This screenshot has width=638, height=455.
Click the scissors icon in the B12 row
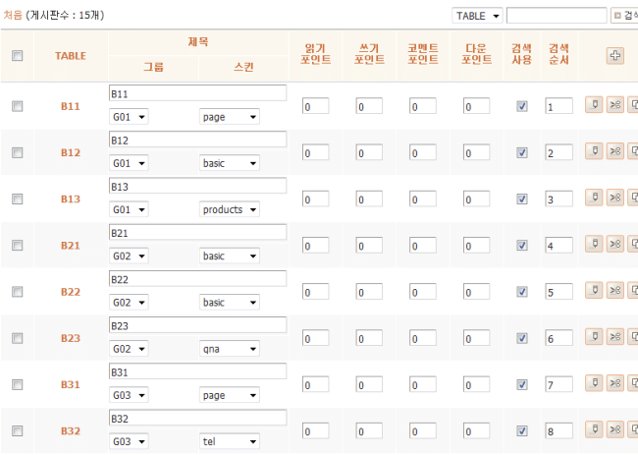coord(615,151)
